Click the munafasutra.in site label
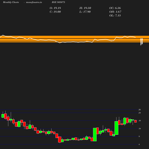 point(34,2)
